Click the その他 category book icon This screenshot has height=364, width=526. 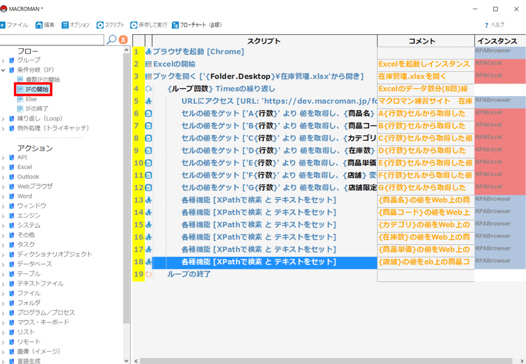(11, 235)
